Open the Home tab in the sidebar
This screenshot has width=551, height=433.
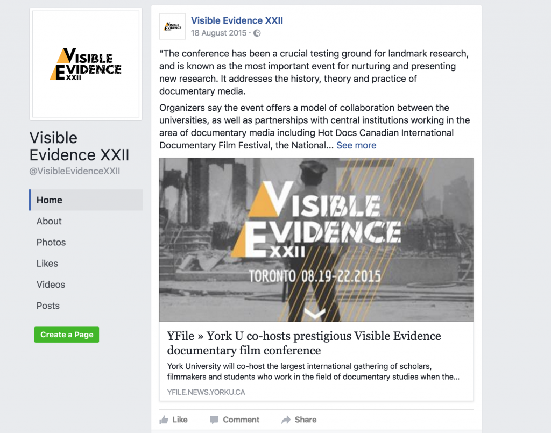(x=86, y=200)
